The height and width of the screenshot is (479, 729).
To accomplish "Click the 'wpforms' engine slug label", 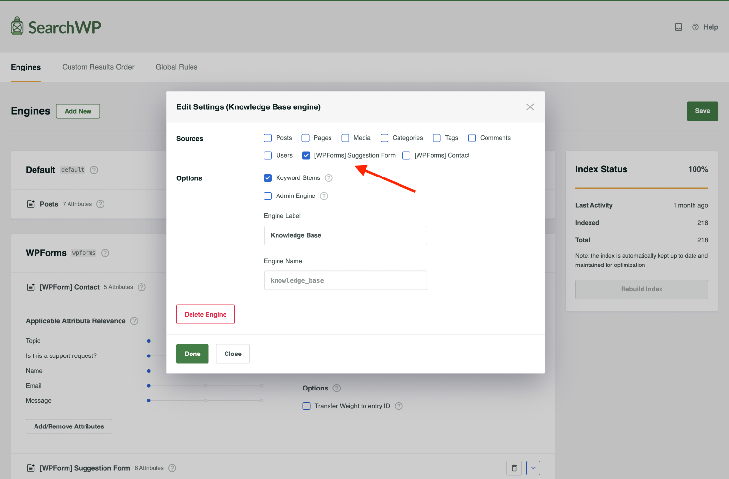I will tap(84, 253).
